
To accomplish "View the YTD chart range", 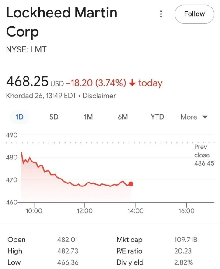I will pyautogui.click(x=157, y=117).
